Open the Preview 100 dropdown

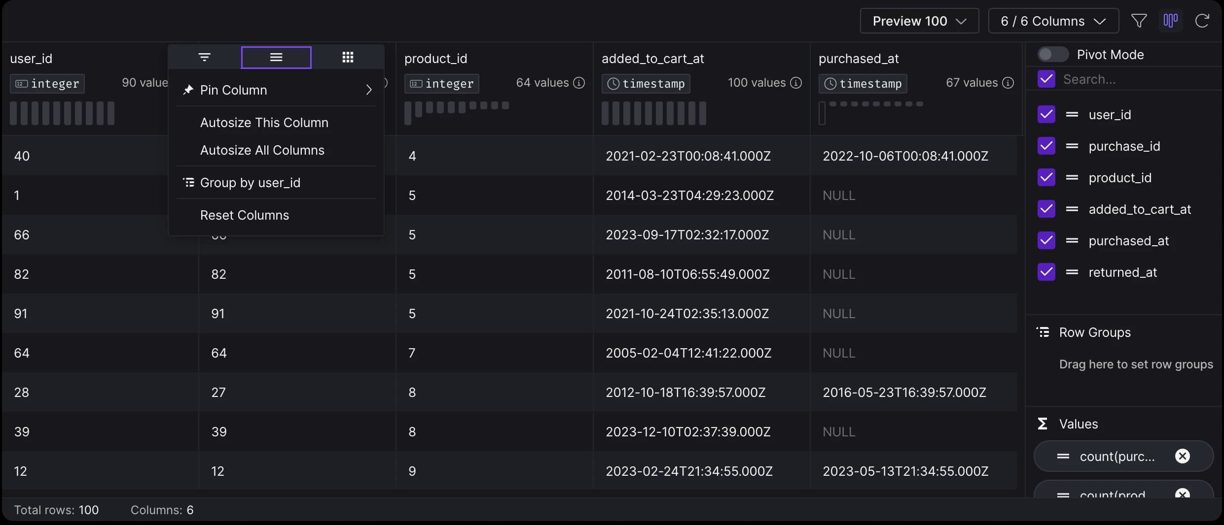point(919,21)
